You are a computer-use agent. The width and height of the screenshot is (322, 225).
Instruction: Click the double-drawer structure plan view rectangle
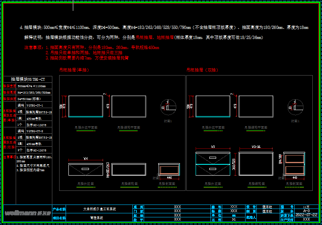click(x=256, y=106)
